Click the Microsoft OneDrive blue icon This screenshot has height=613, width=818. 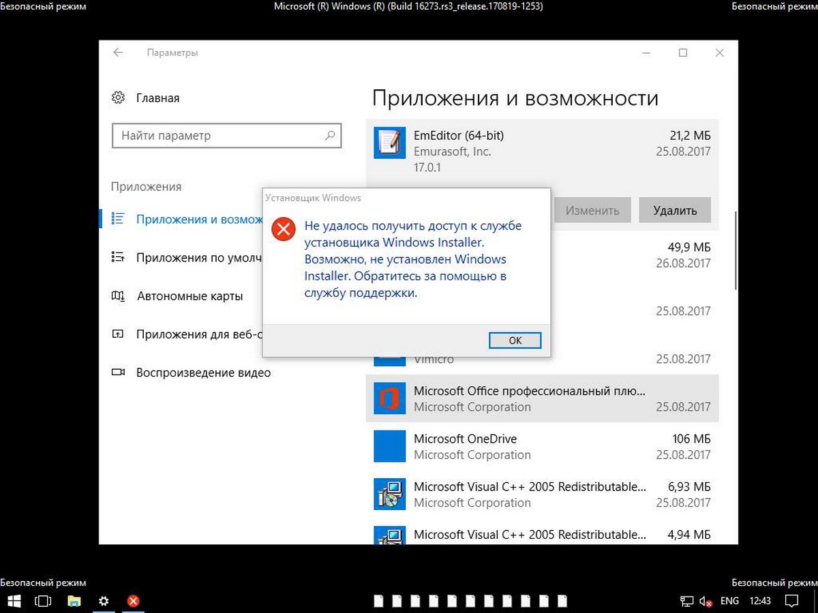[x=389, y=447]
